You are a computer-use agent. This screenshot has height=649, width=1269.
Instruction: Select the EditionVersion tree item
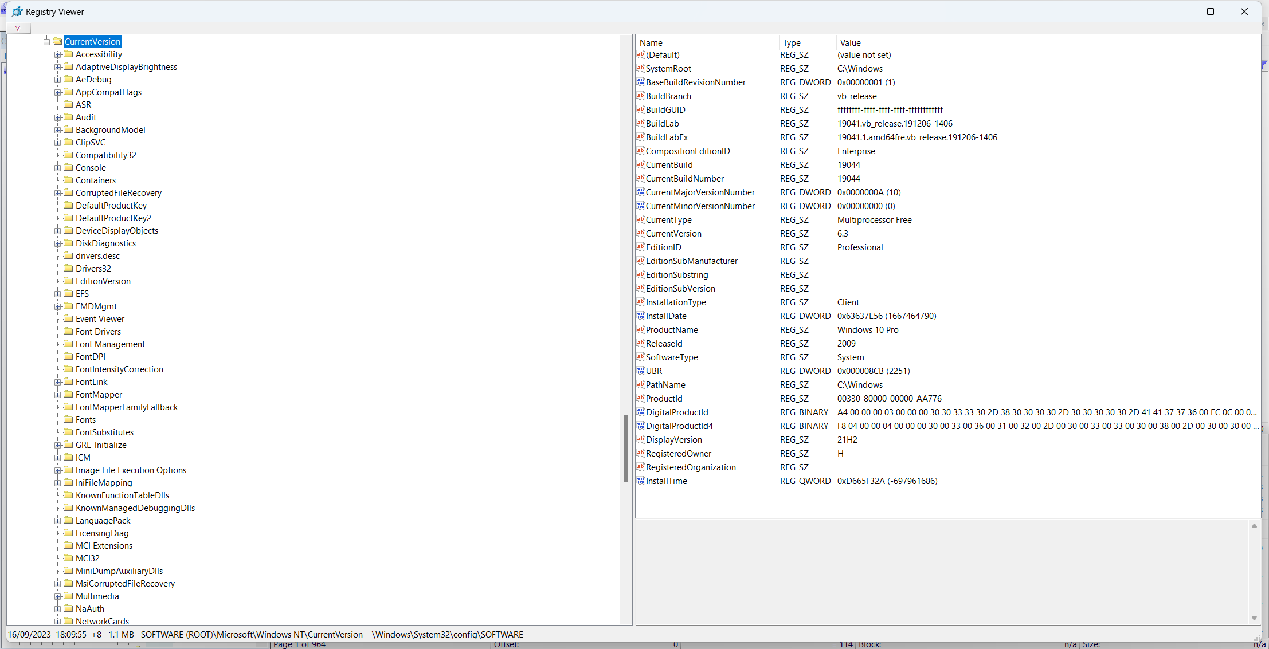[103, 281]
